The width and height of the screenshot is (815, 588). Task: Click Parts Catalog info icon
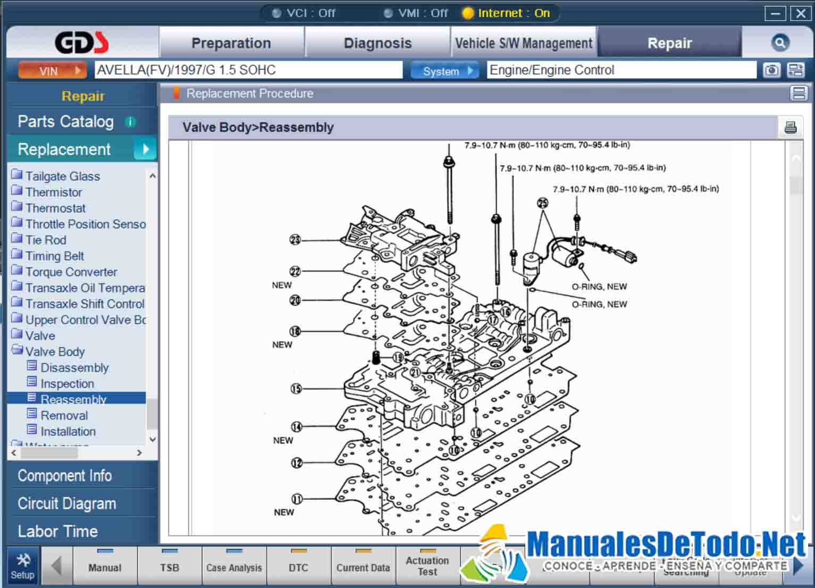[x=130, y=122]
